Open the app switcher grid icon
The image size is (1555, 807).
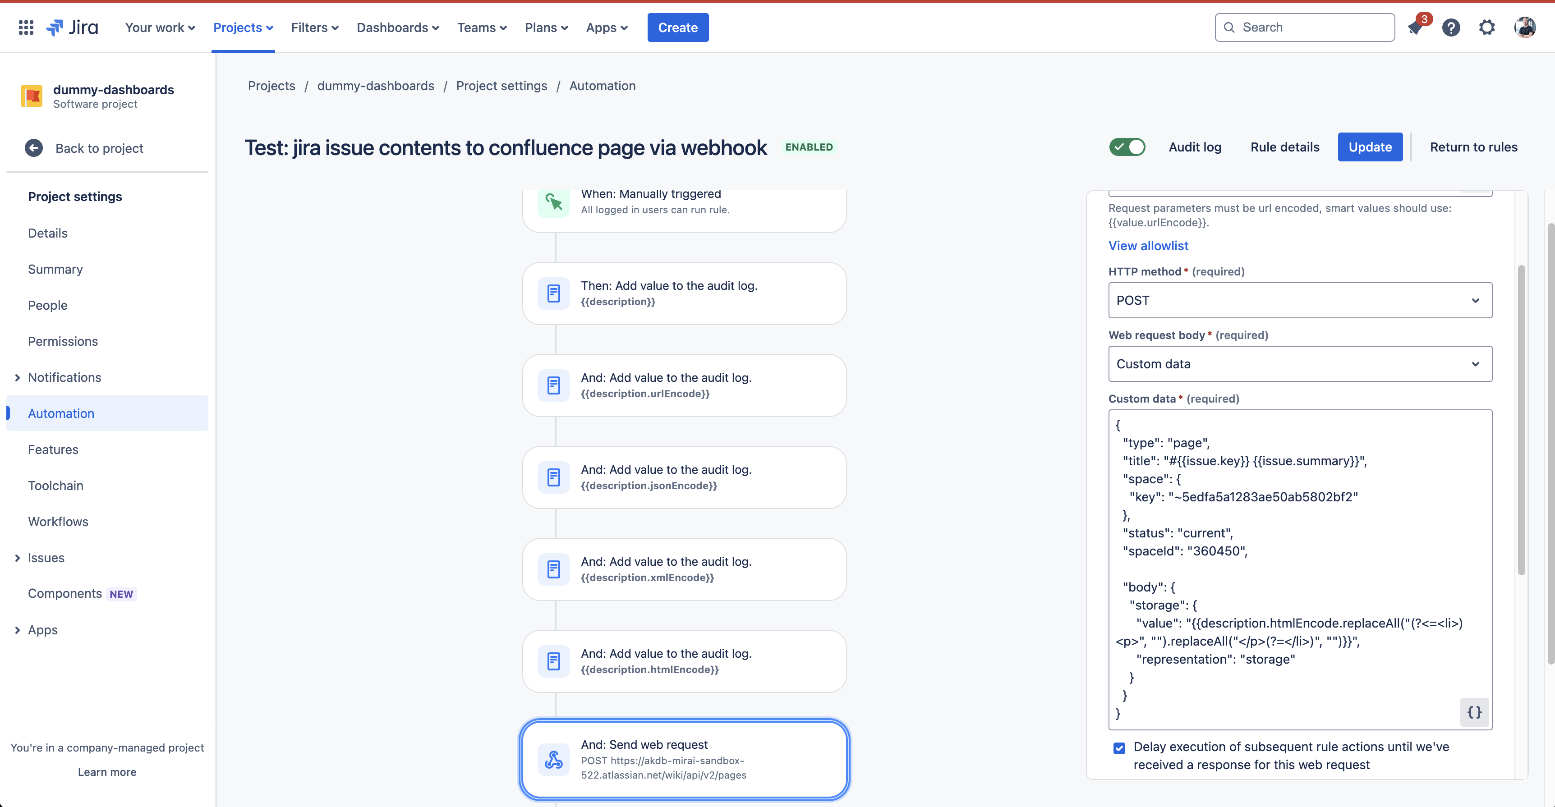coord(26,28)
